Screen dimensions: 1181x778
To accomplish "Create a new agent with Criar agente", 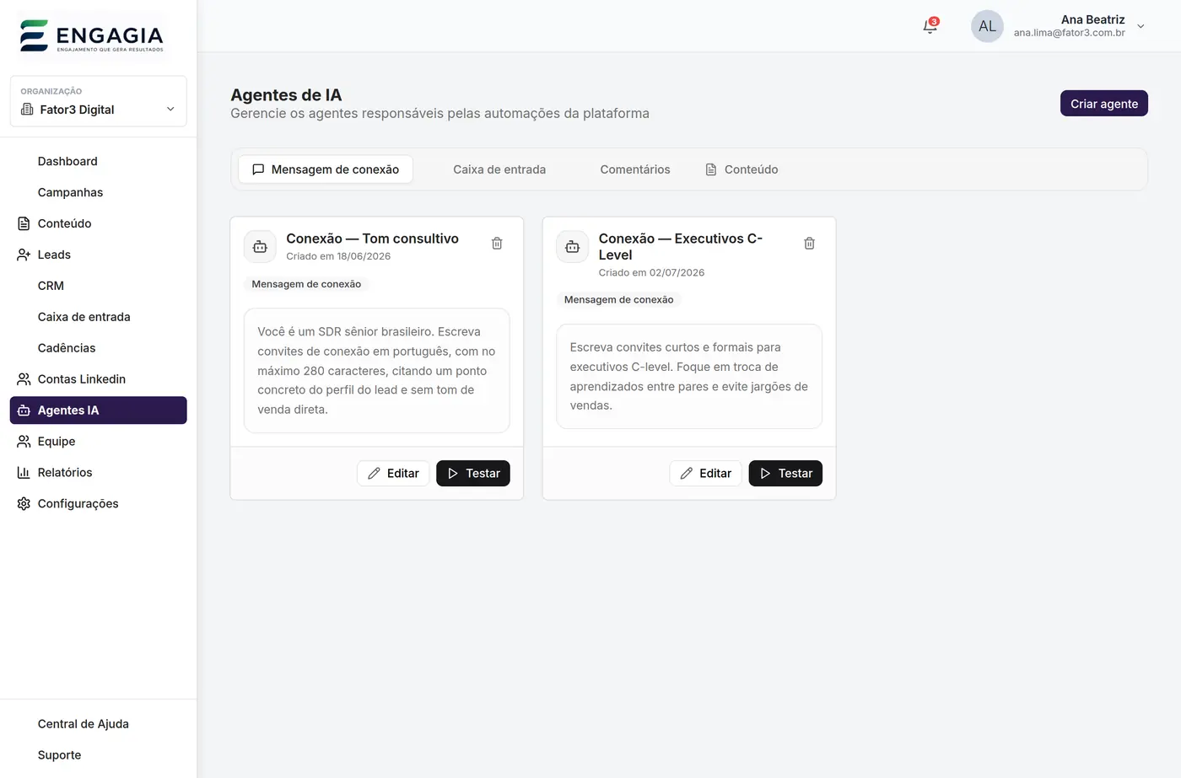I will [1103, 104].
